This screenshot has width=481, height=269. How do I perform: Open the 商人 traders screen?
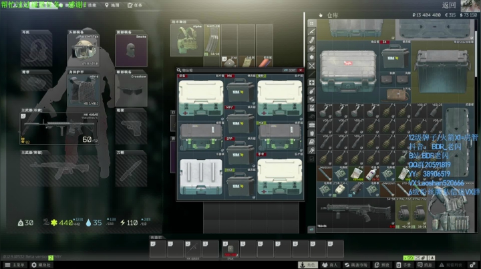point(330,265)
